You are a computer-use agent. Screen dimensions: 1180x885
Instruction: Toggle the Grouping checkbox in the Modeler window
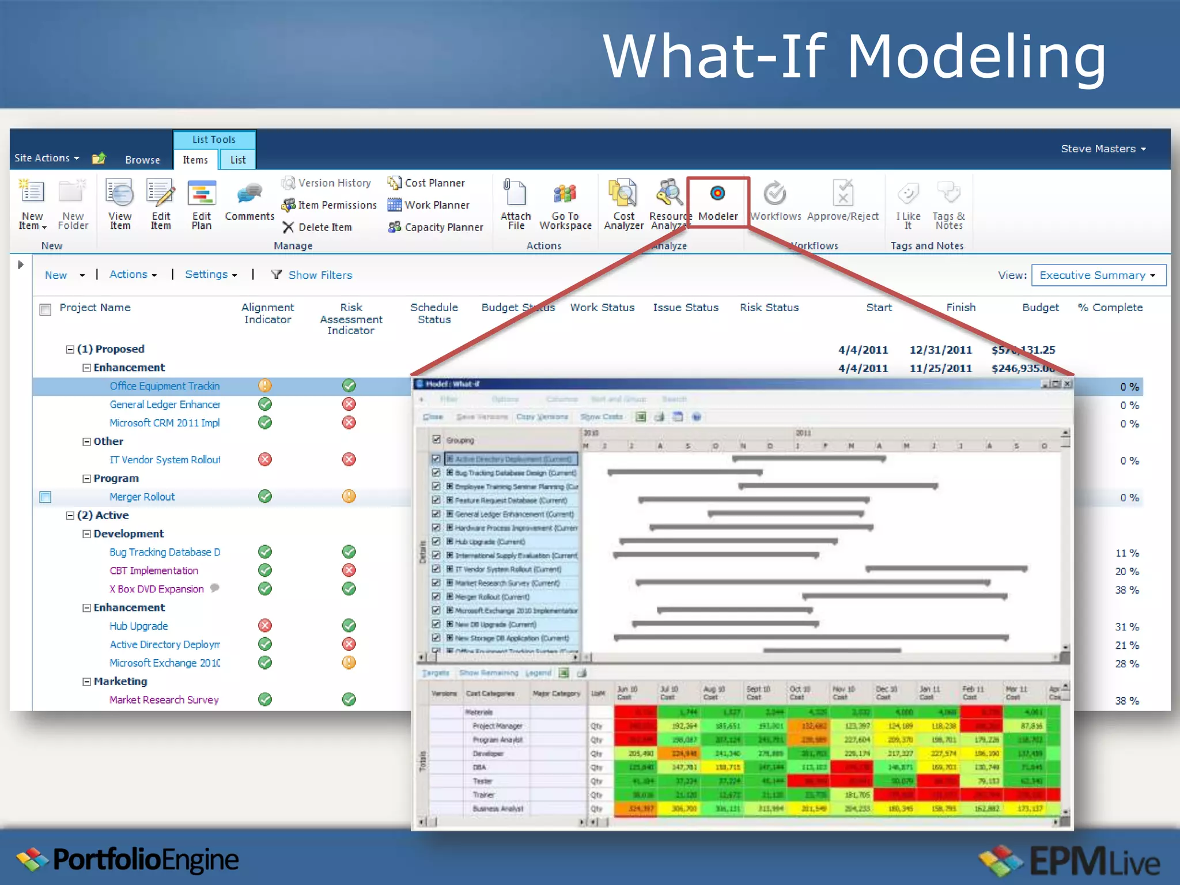[437, 440]
